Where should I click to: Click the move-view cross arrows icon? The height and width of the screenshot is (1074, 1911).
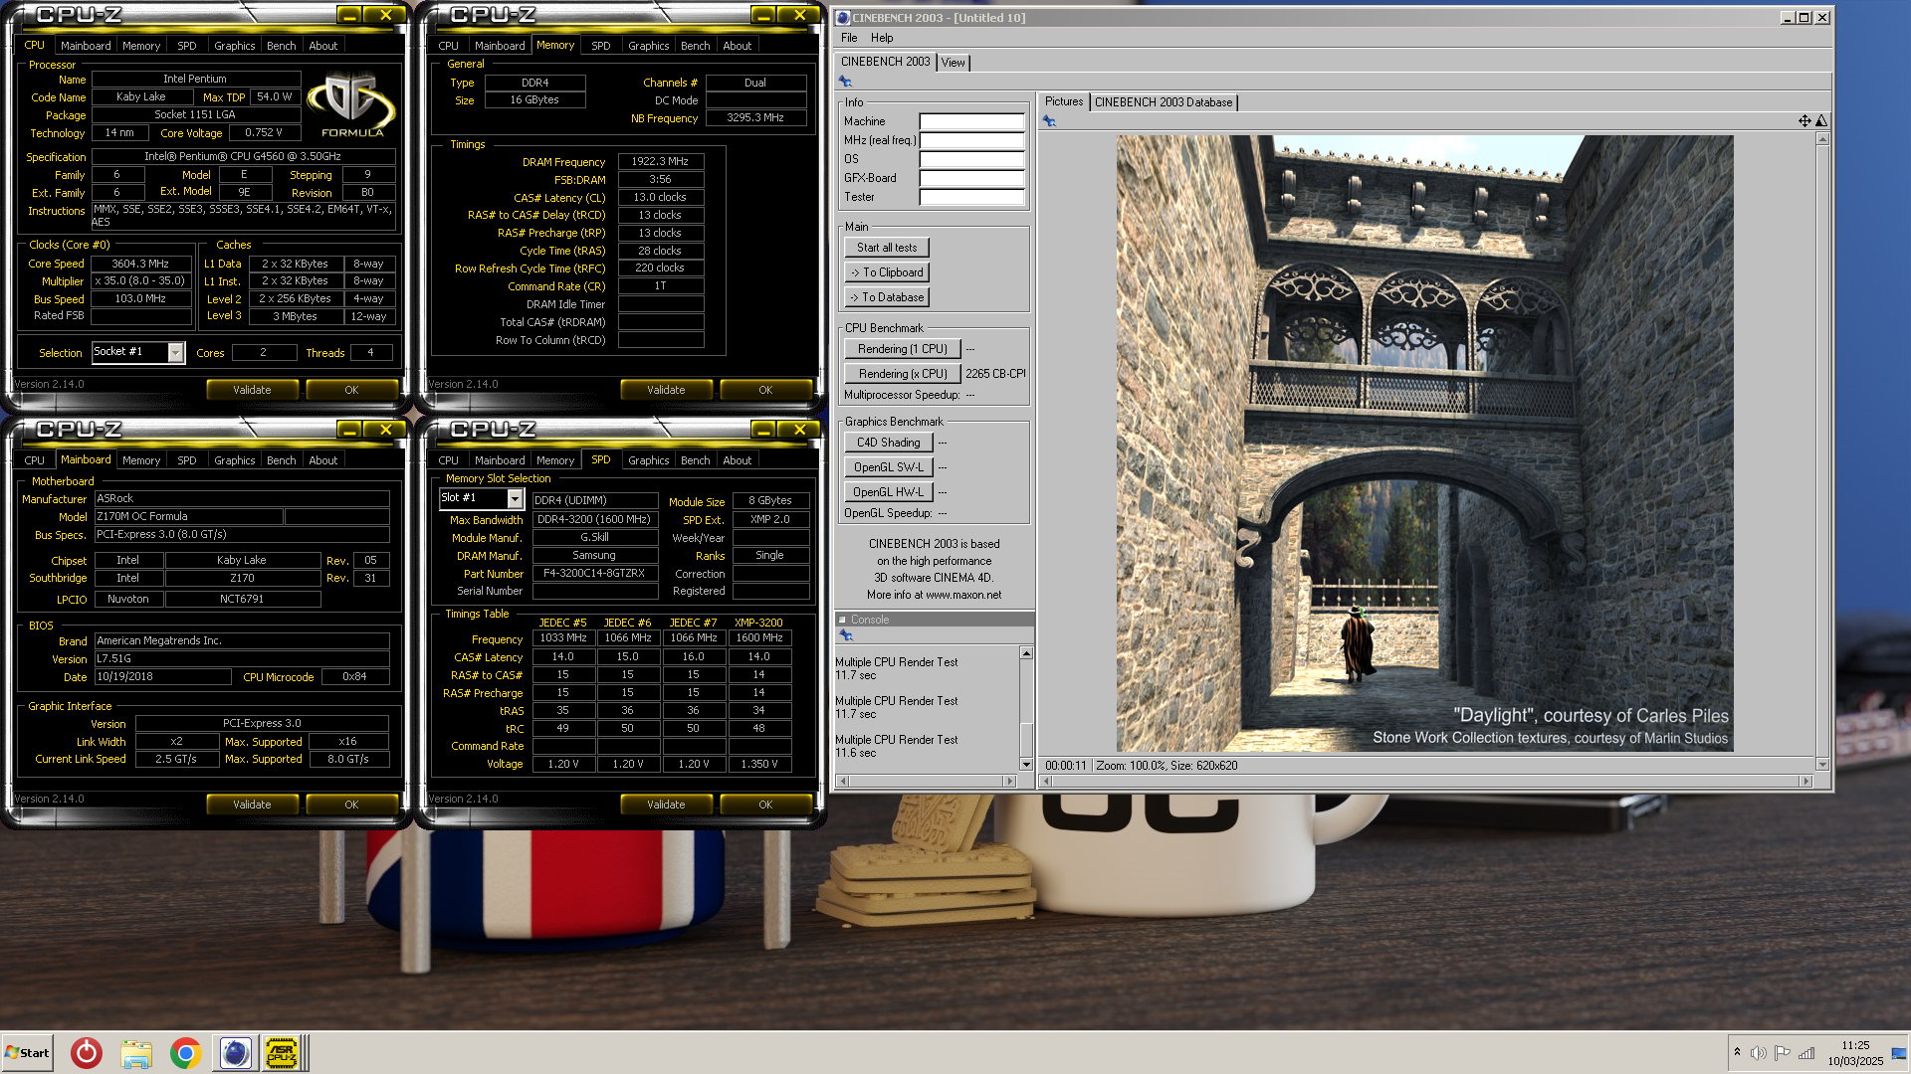tap(1805, 121)
